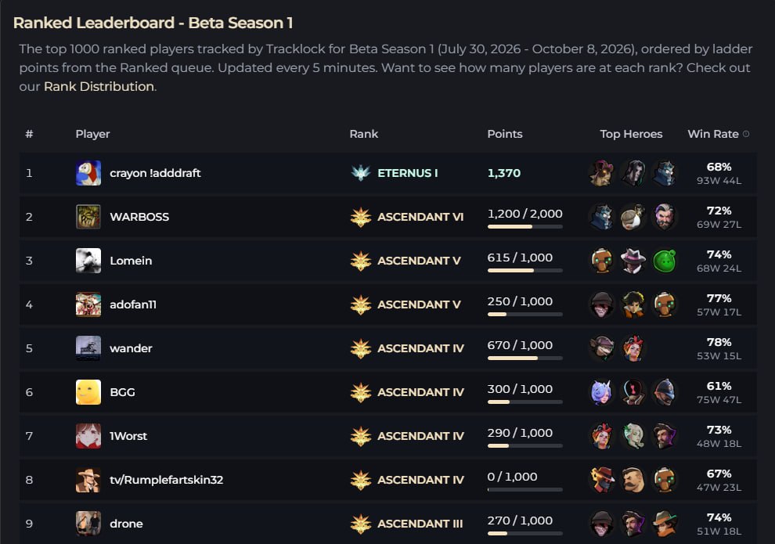
Task: Select BGG's blue-haired hero icon
Action: pos(601,392)
